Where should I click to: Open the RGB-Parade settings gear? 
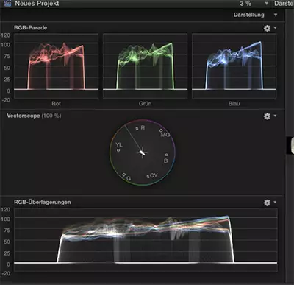coord(267,28)
